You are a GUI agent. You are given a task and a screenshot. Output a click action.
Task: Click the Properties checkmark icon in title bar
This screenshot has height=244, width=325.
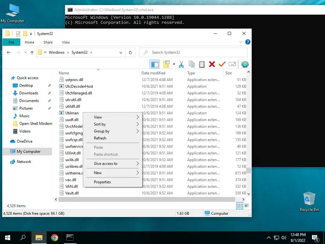tap(18, 34)
